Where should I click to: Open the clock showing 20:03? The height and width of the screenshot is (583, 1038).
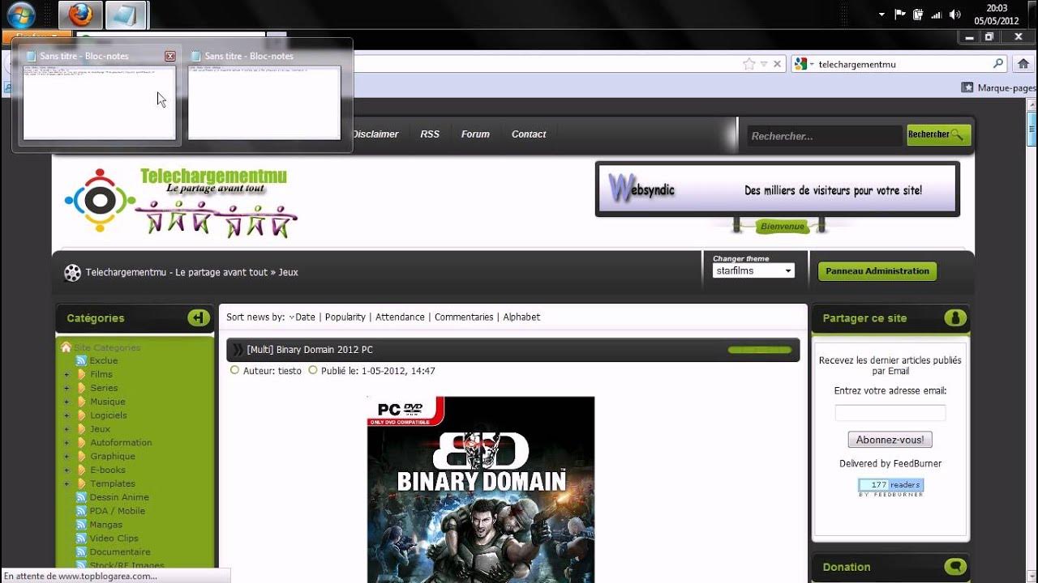coord(996,15)
